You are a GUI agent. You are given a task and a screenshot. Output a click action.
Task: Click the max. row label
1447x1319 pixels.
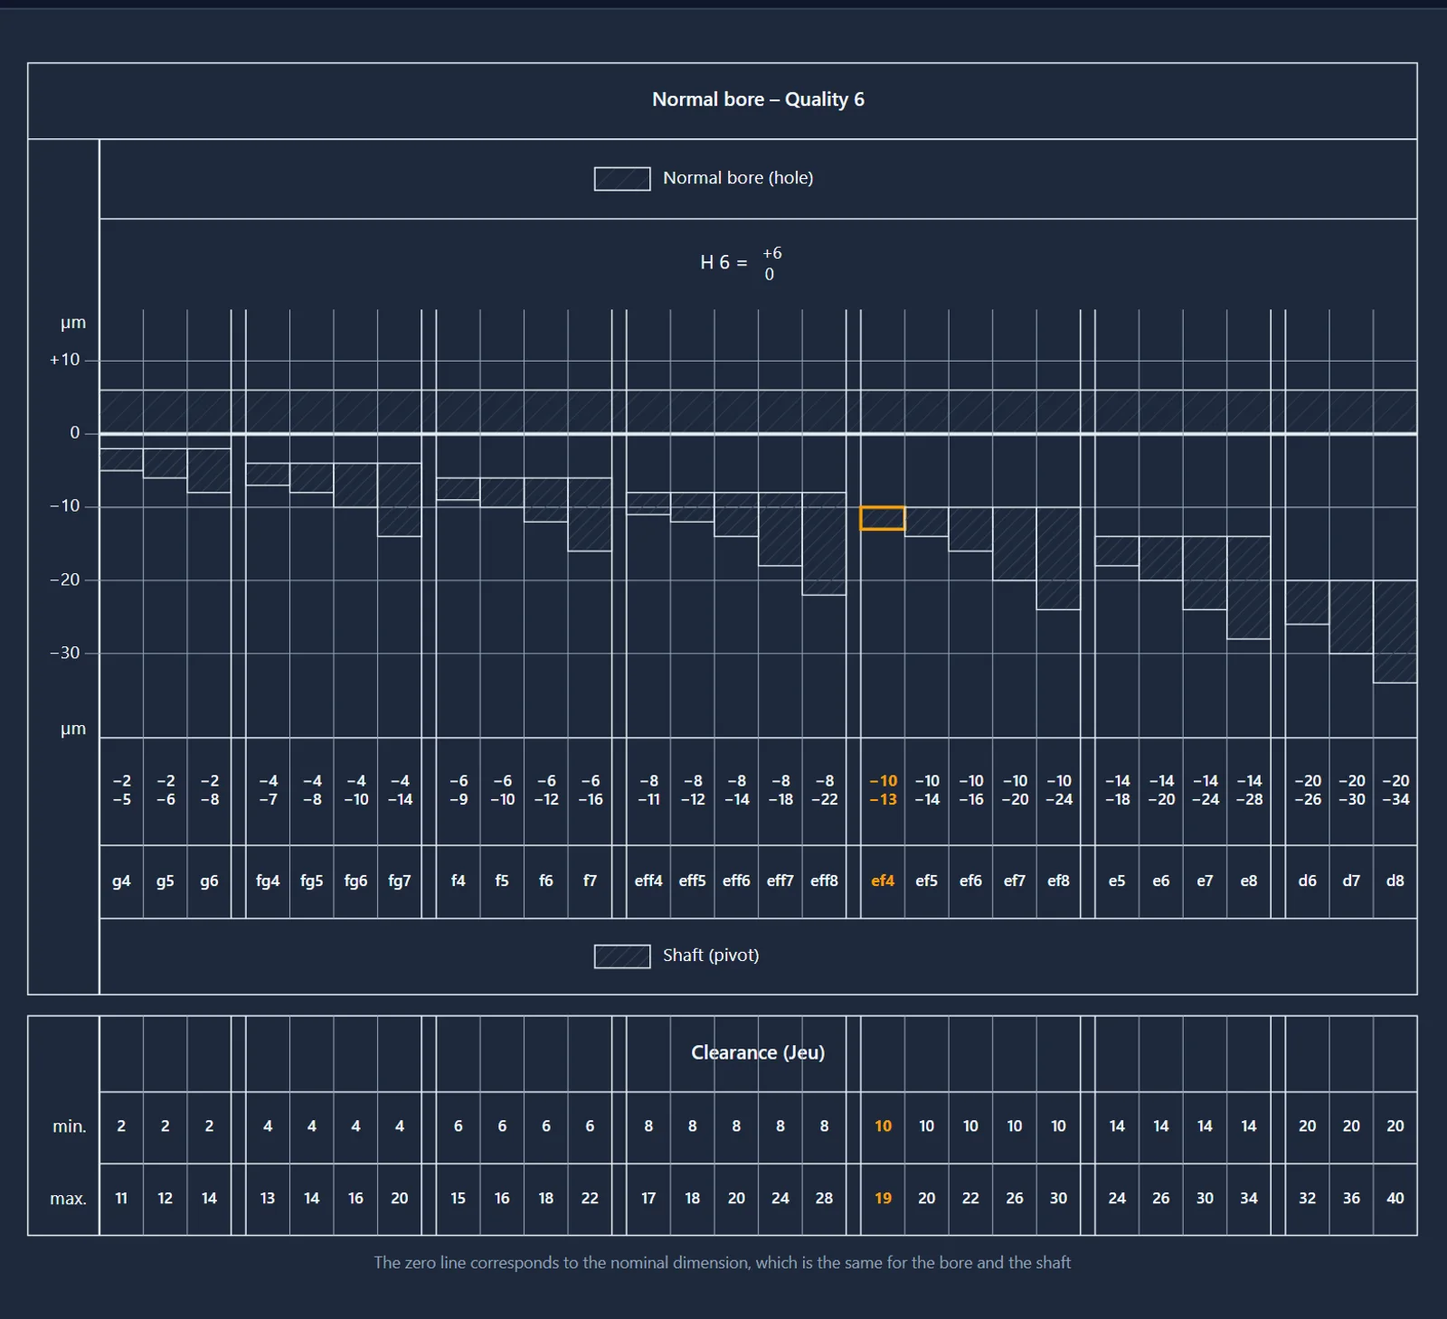click(69, 1200)
